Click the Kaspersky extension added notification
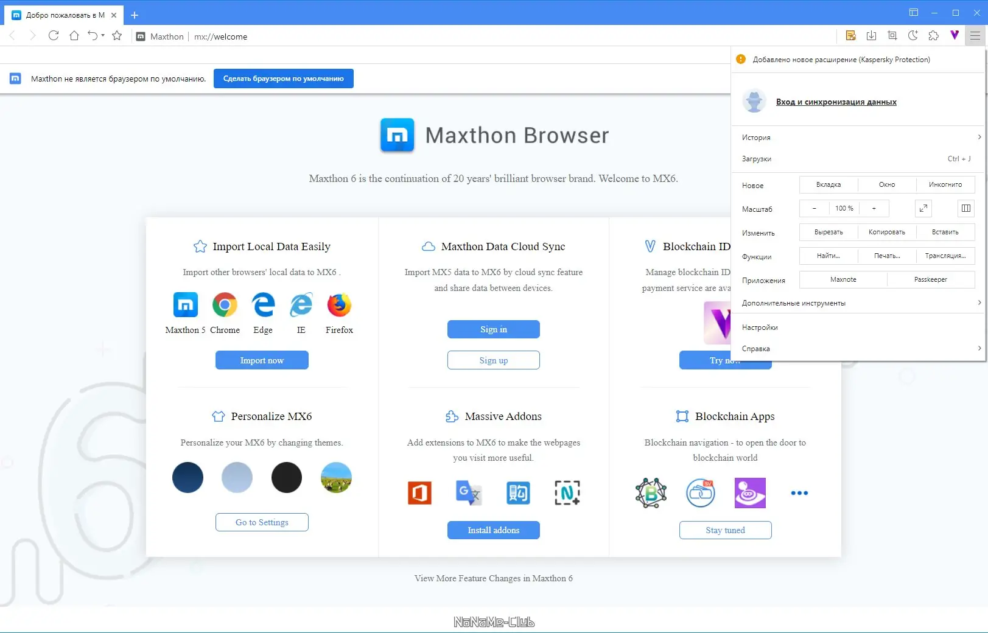The image size is (988, 633). point(858,60)
